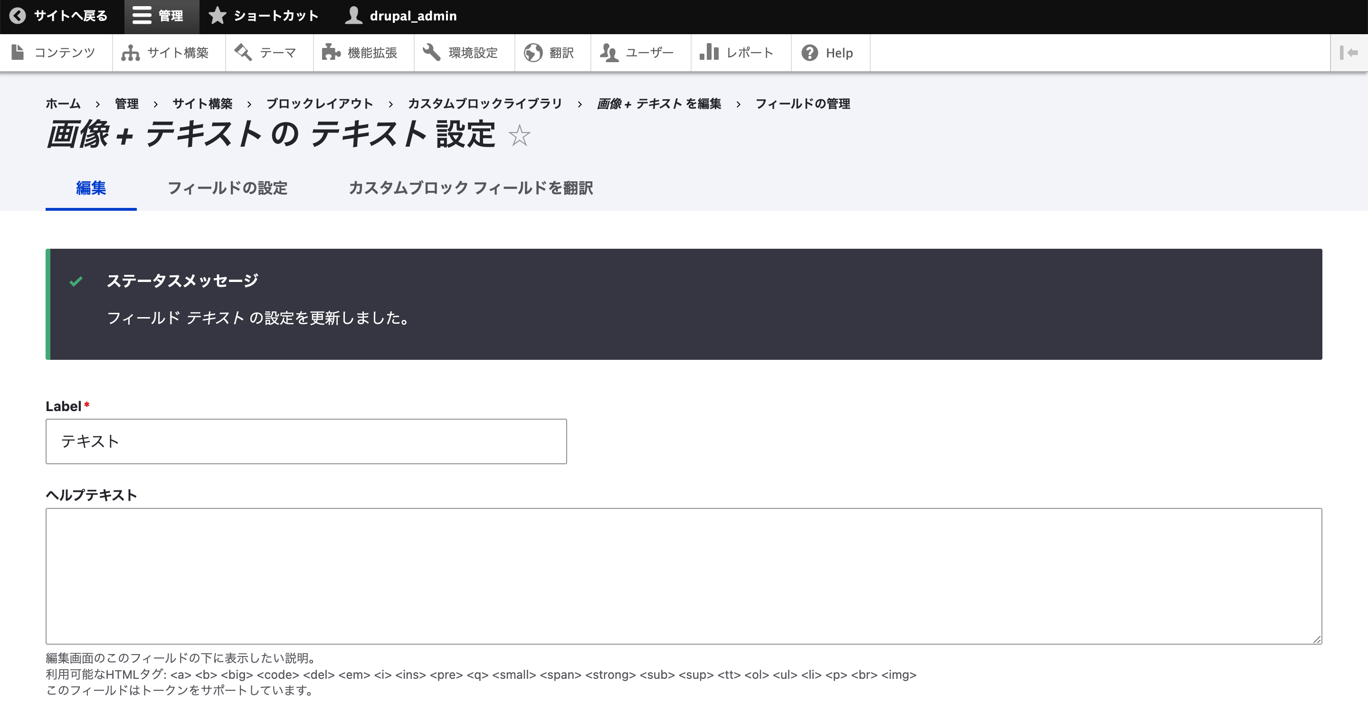Viewport: 1368px width, 713px height.
Task: Go to カスタムブロックライブラリ breadcrumb link
Action: (x=485, y=103)
